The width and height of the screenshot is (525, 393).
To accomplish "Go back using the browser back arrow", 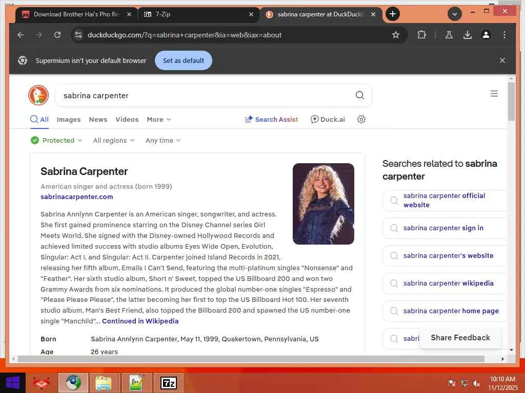I will [21, 35].
